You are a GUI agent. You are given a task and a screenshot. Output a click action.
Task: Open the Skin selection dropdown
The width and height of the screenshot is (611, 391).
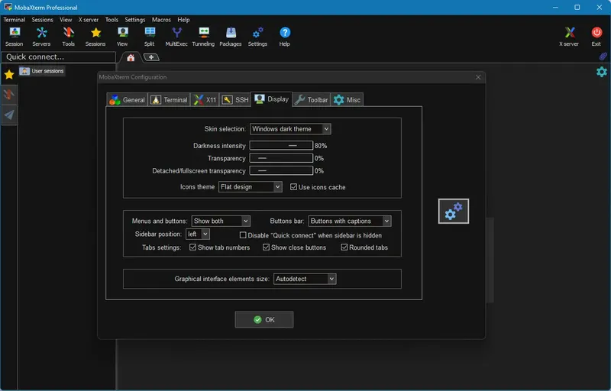[290, 129]
